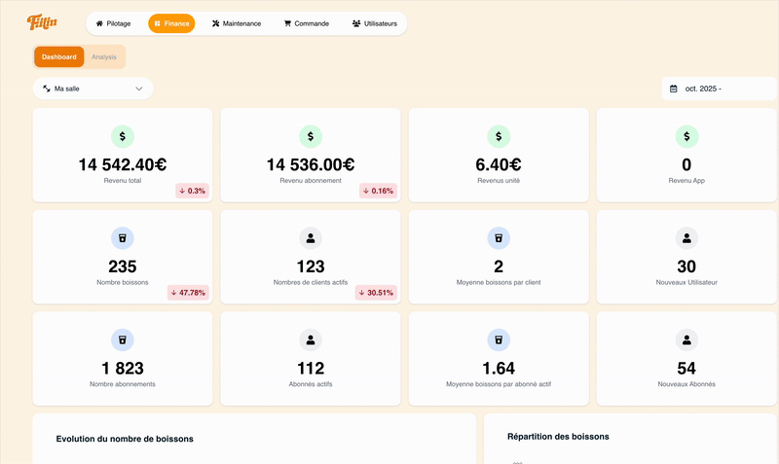Image resolution: width=779 pixels, height=464 pixels.
Task: Select the Dashboard view toggle
Action: tap(59, 57)
